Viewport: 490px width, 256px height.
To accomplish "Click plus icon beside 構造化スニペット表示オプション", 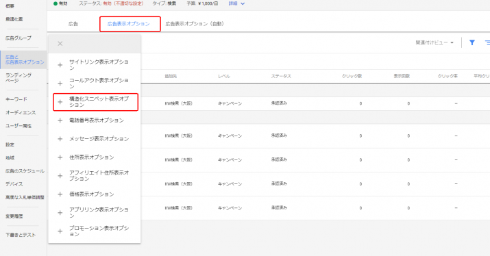I will coord(60,102).
